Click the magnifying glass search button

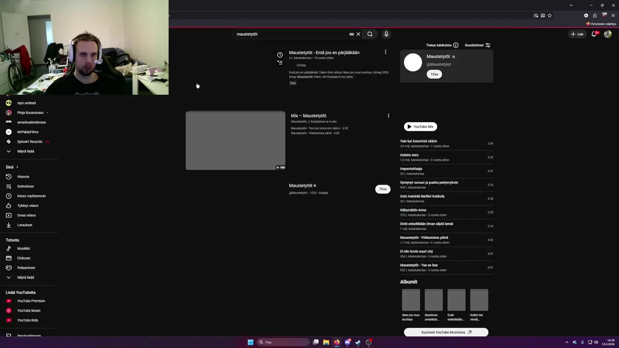(x=370, y=34)
